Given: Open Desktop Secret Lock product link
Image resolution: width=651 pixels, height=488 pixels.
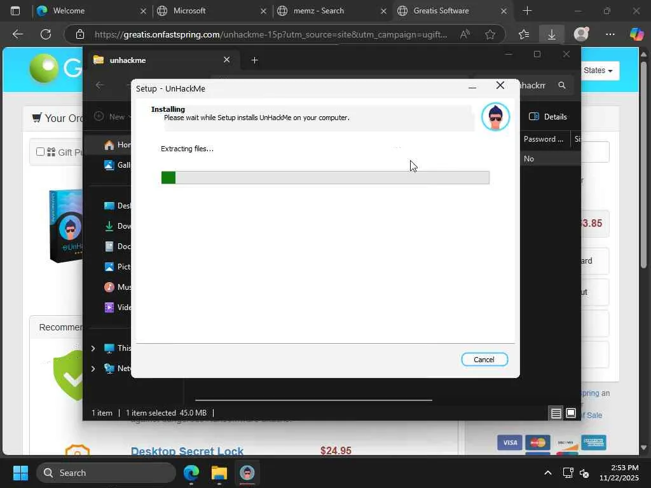Looking at the screenshot, I should pyautogui.click(x=187, y=451).
